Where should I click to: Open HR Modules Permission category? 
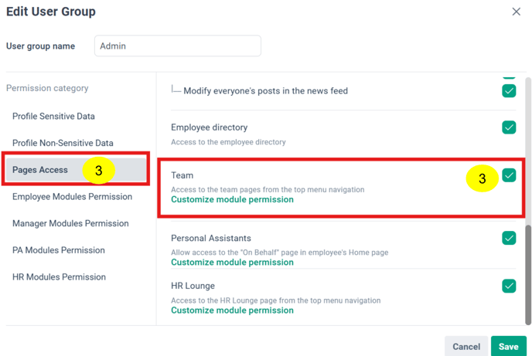[59, 276]
